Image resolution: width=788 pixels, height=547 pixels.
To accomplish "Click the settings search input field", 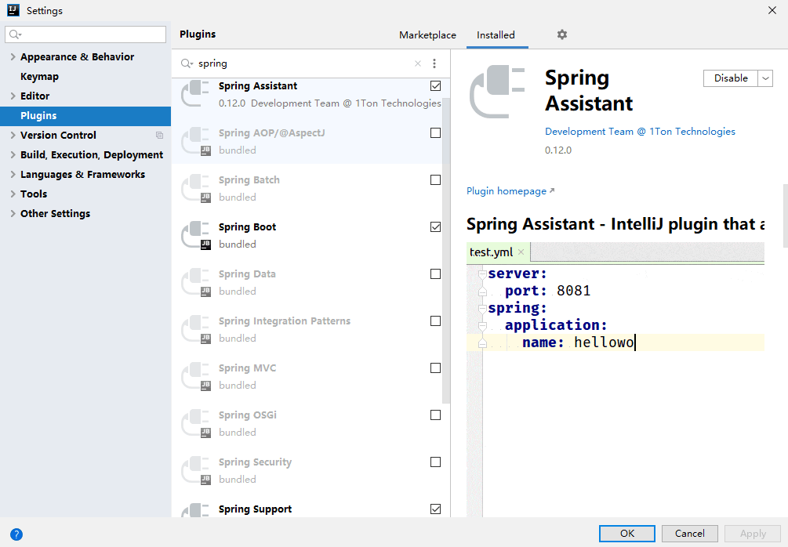I will pyautogui.click(x=85, y=34).
